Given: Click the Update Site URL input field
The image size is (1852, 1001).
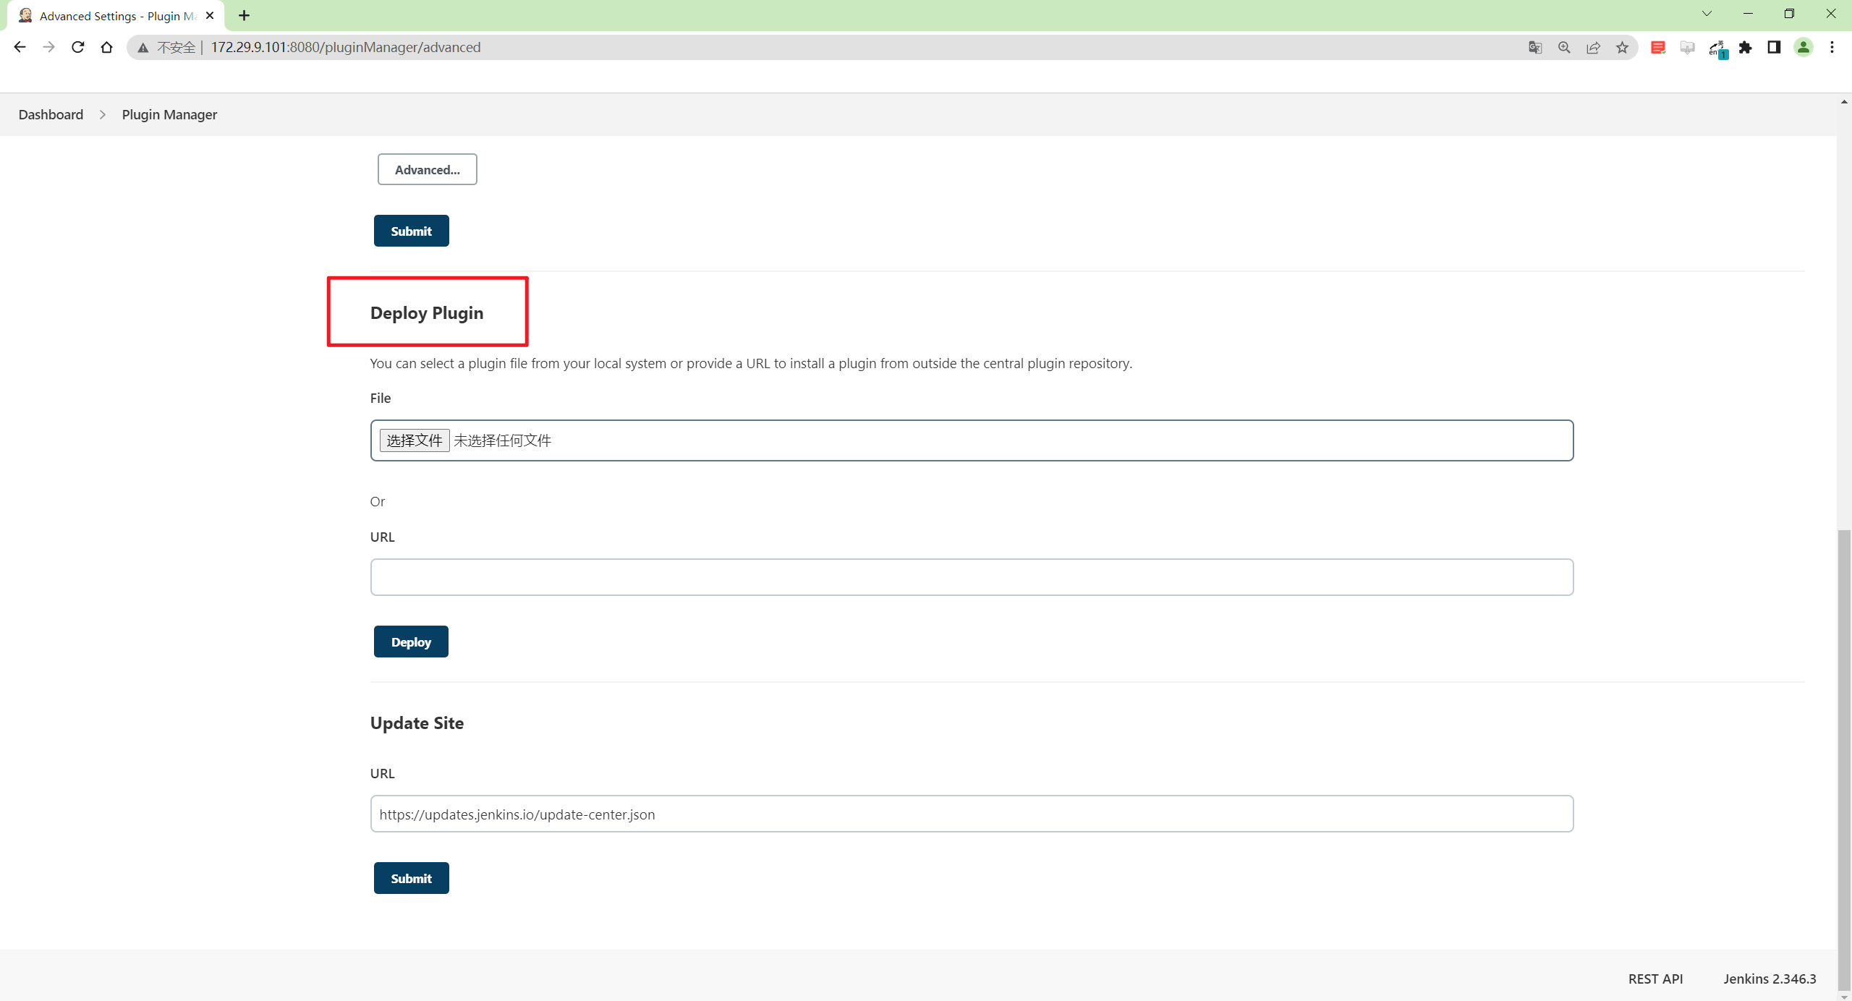Looking at the screenshot, I should tap(972, 814).
